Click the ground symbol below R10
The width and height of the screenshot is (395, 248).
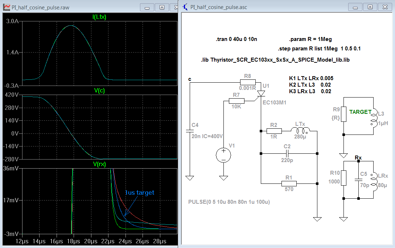(343, 219)
